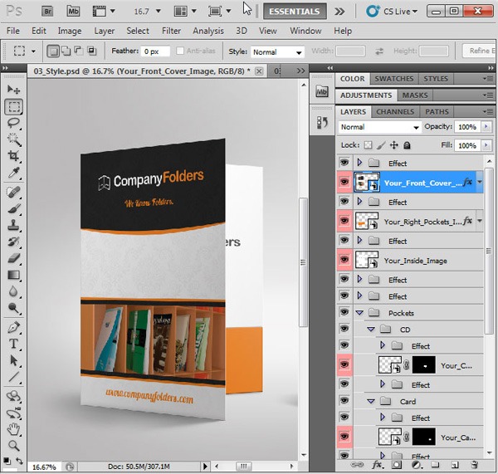Viewport: 498px width, 474px height.
Task: Activate the Pen tool
Action: [x=14, y=327]
